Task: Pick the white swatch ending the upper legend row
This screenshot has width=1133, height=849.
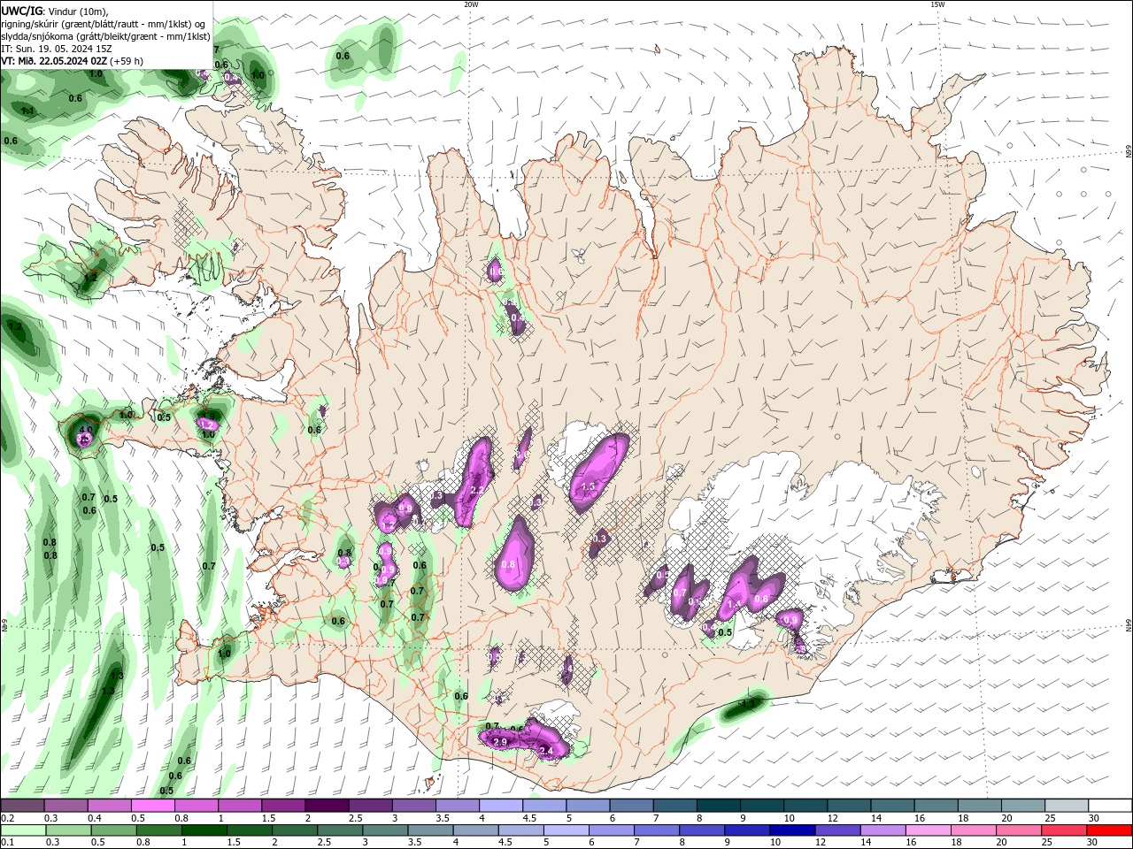Action: coord(1110,806)
